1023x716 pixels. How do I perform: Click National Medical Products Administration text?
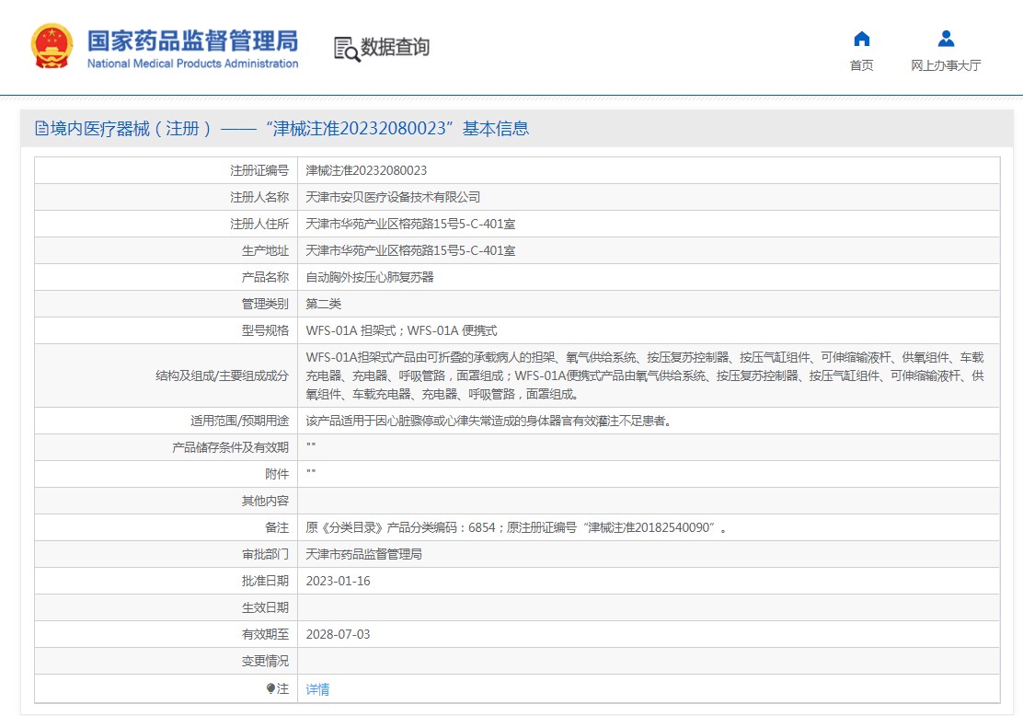(x=193, y=64)
